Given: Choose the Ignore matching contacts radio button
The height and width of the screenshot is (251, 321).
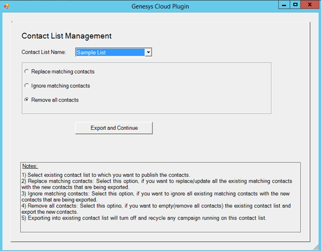Looking at the screenshot, I should tap(27, 85).
